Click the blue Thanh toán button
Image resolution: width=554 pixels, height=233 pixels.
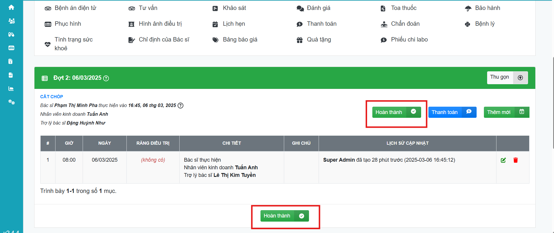point(452,112)
